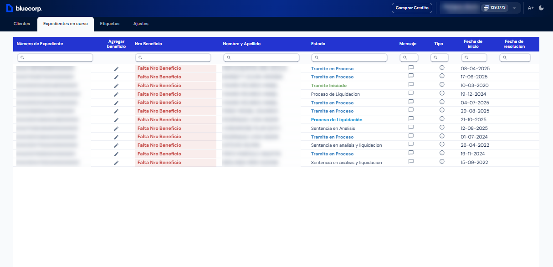Screen dimensions: 553x267
Task: Open info icon for the 01-07-2024 row
Action: tap(442, 136)
